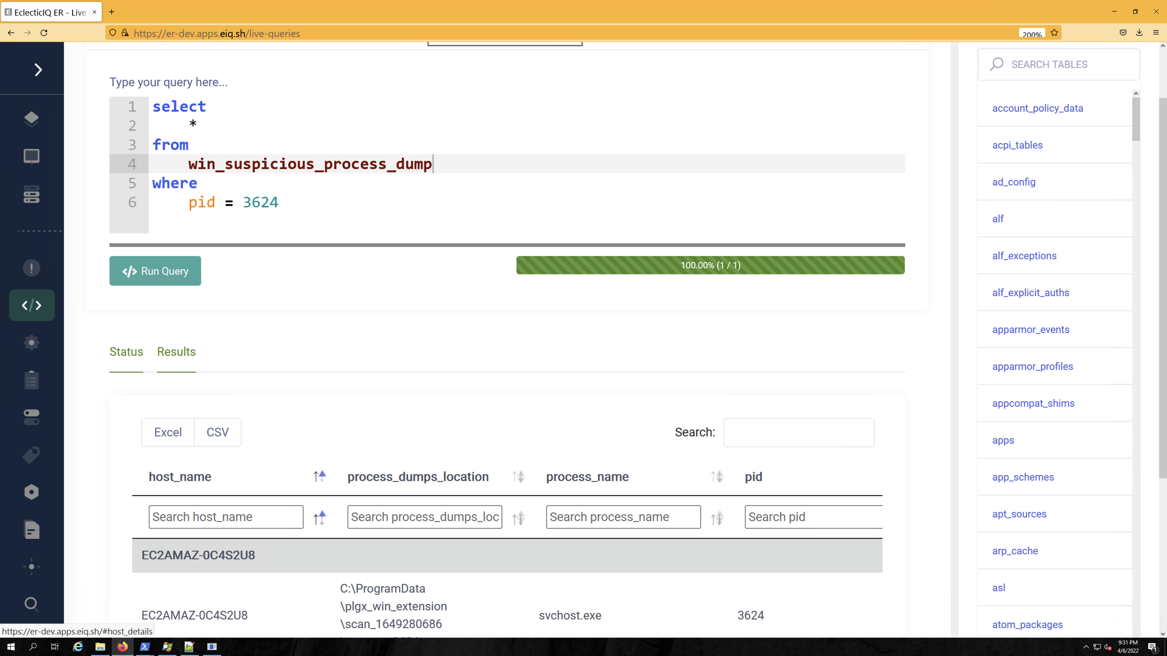Viewport: 1167px width, 656px height.
Task: Click the browser reload button
Action: (44, 33)
